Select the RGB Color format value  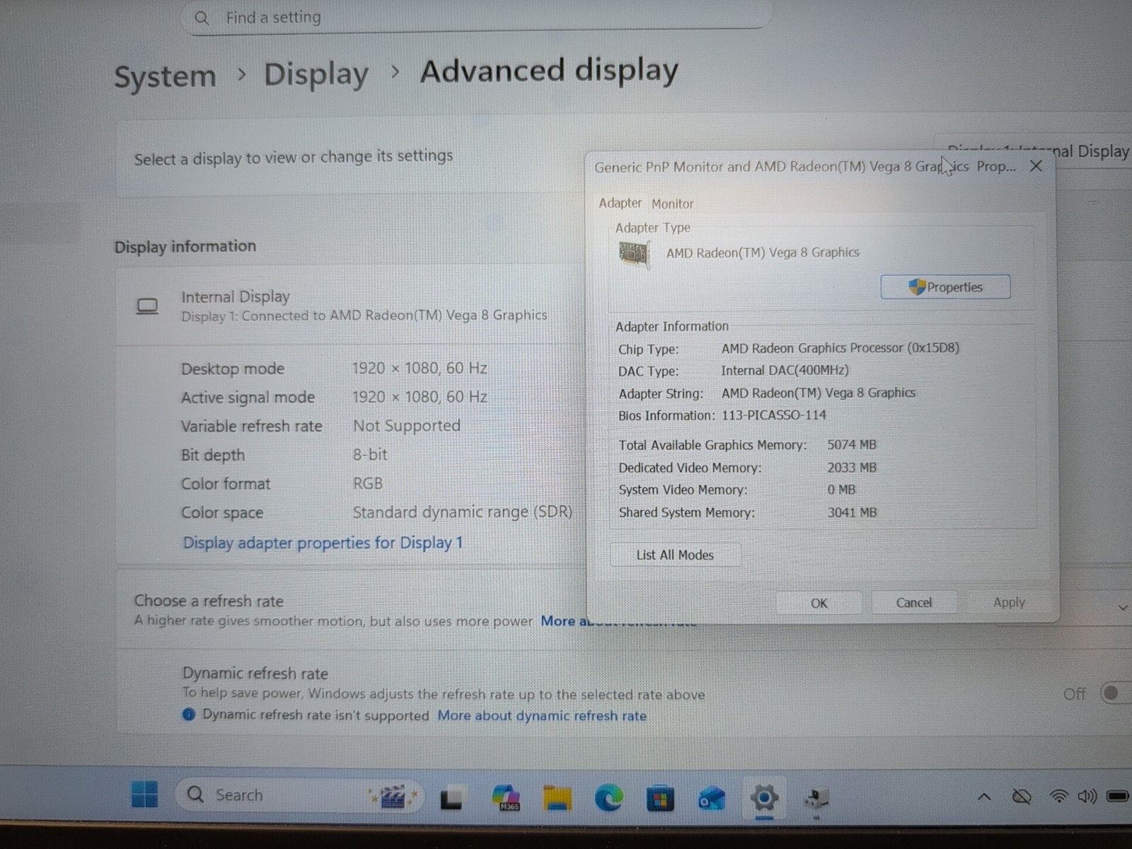(x=368, y=483)
